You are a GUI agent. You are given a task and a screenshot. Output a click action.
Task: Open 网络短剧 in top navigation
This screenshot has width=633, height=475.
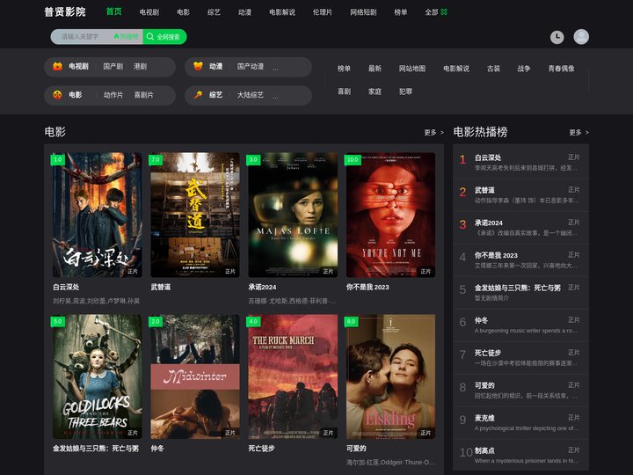pyautogui.click(x=363, y=12)
